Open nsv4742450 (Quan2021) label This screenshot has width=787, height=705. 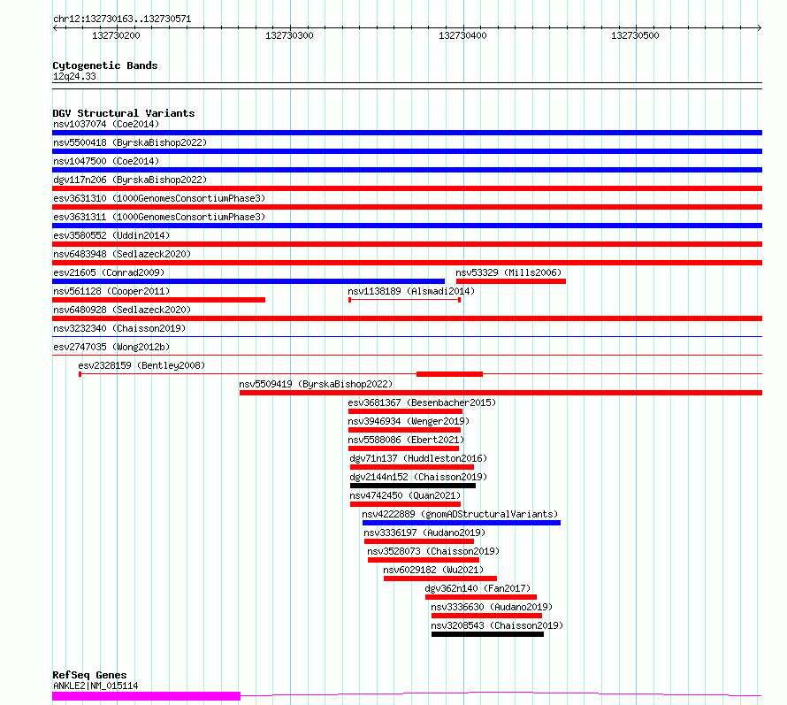[x=405, y=495]
